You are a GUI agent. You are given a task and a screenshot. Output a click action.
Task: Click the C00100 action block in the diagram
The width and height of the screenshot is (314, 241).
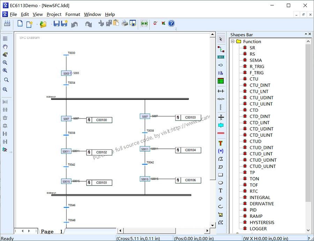click(102, 120)
